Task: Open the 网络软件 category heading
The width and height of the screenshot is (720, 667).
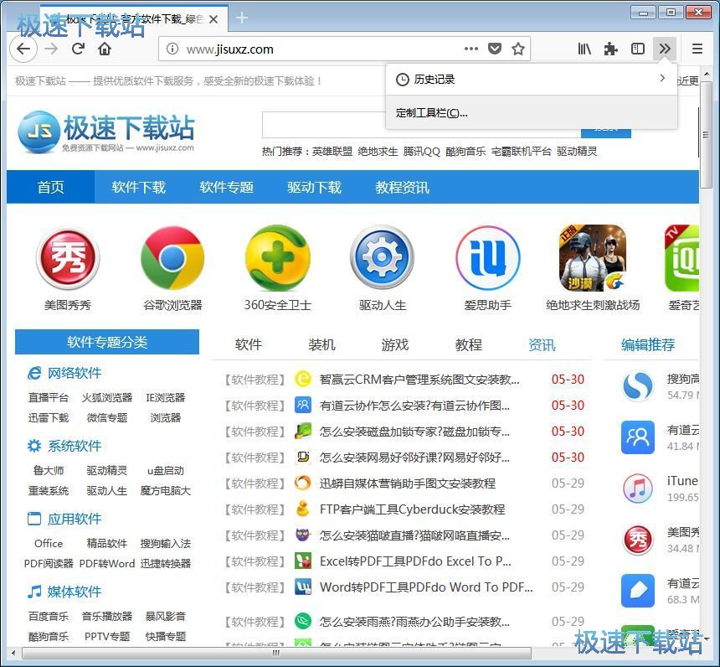Action: coord(75,373)
